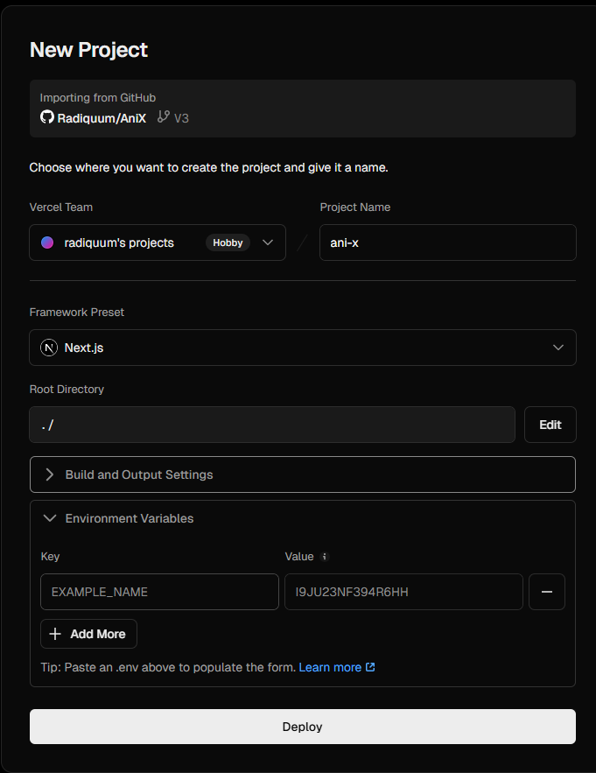Click the Add More button
Screen dimensions: 596x773
tap(88, 634)
